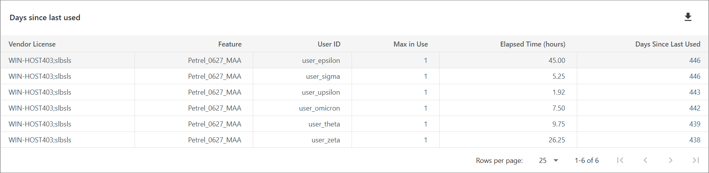Viewport: 709px width, 173px height.
Task: Open the Rows per page dropdown
Action: (x=549, y=160)
